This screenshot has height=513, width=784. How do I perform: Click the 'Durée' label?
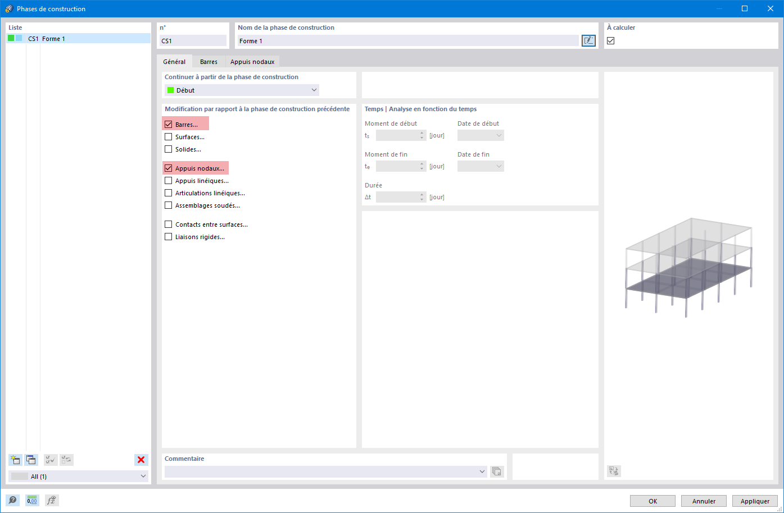373,185
